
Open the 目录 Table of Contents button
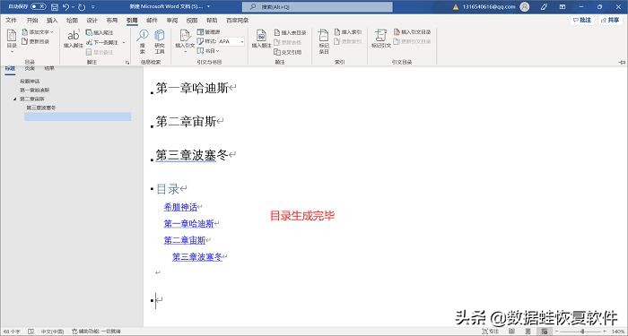[x=12, y=40]
